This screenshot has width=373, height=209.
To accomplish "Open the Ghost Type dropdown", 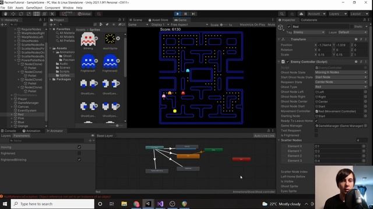I will [341, 87].
